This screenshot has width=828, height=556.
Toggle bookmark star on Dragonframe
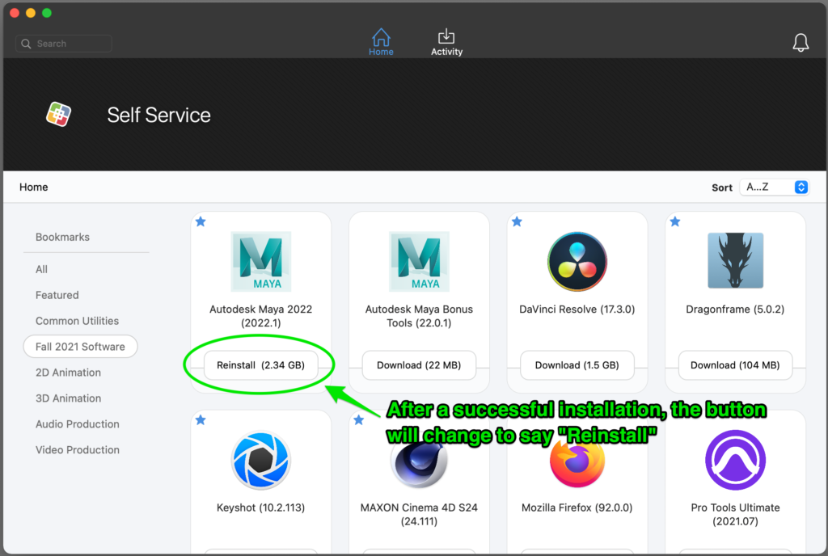pyautogui.click(x=675, y=221)
